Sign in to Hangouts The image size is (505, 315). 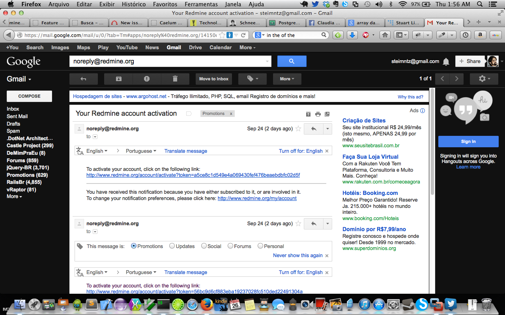click(x=468, y=141)
